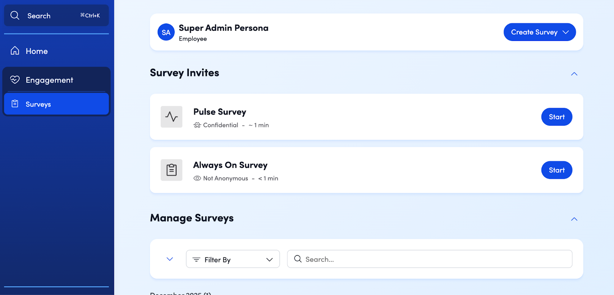Click the Always On Survey clipboard icon
Screen dimensions: 614x295
pyautogui.click(x=172, y=170)
